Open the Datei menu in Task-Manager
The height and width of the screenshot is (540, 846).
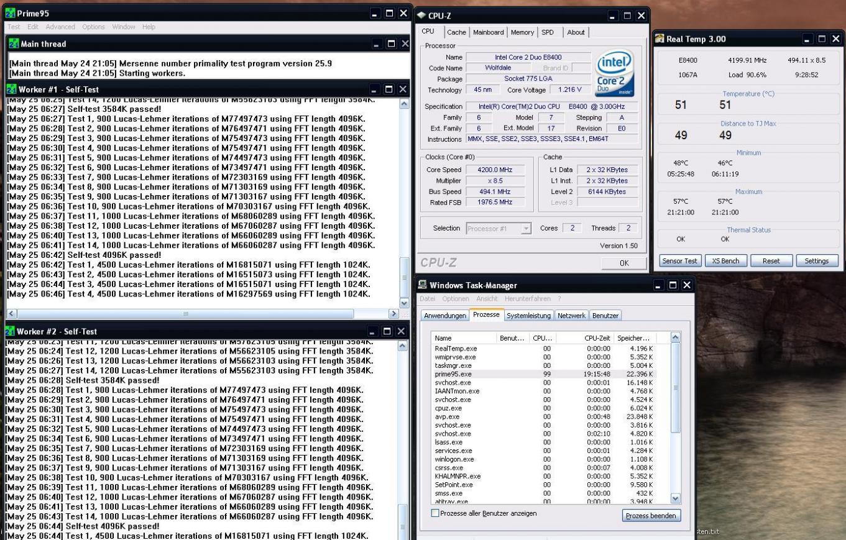click(427, 299)
